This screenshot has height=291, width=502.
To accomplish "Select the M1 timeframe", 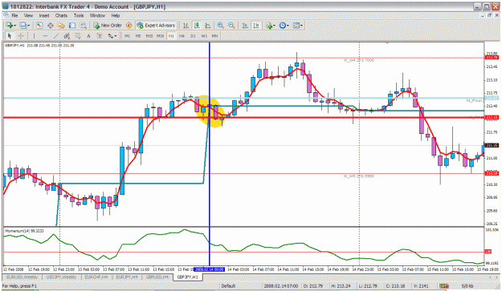I will [x=127, y=36].
